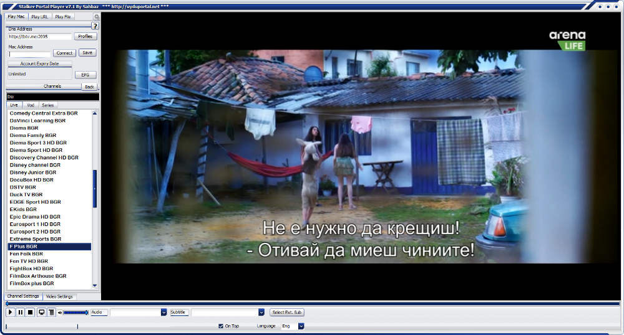Select channel 'Fen Folk BGR'

[26, 254]
